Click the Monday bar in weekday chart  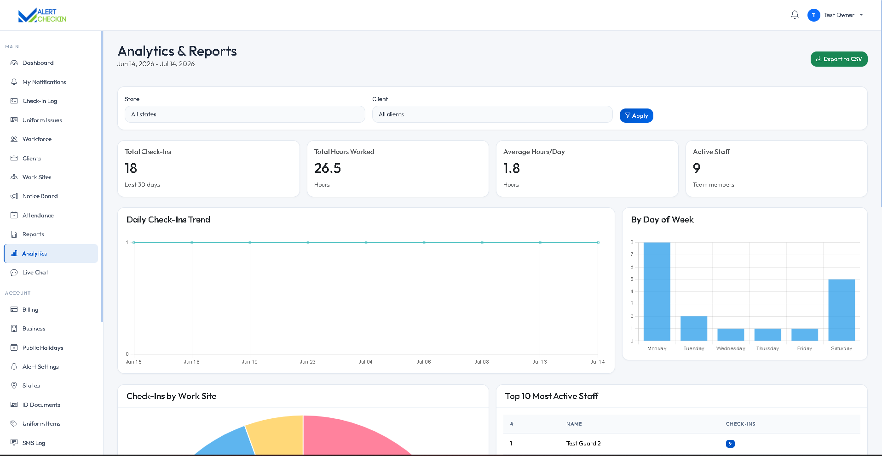pos(657,291)
